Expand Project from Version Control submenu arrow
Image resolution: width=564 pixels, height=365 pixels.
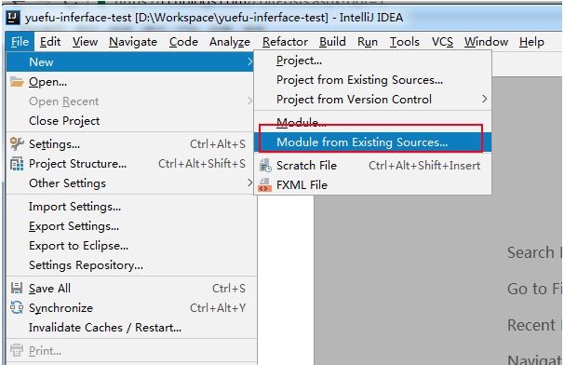click(485, 99)
